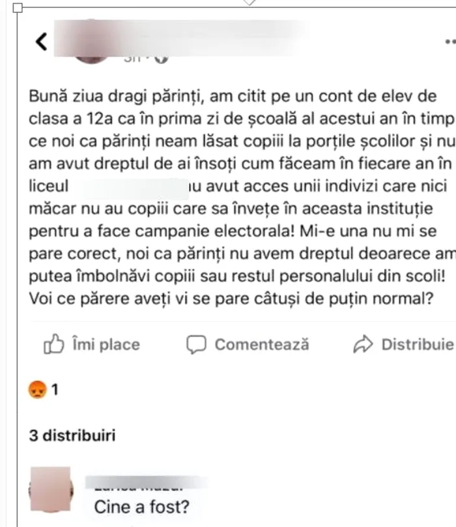Viewport: 456px width, 527px height.
Task: View the reaction count '1'
Action: (55, 391)
